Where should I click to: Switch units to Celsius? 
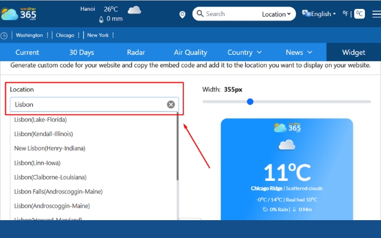point(360,14)
